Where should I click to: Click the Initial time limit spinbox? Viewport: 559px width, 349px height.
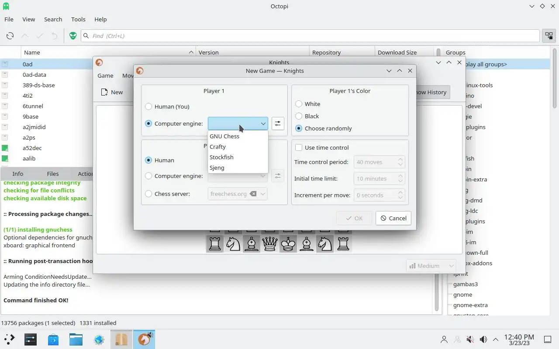coord(379,178)
